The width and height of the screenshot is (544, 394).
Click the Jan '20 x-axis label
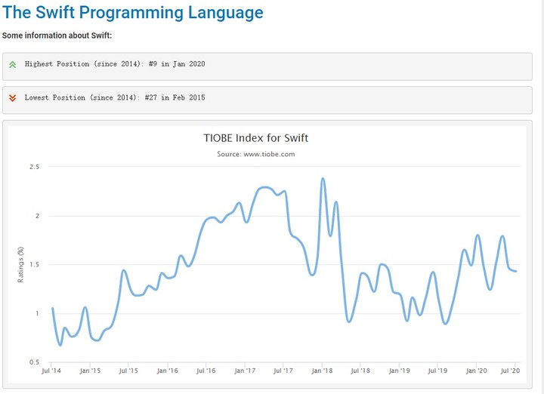476,371
